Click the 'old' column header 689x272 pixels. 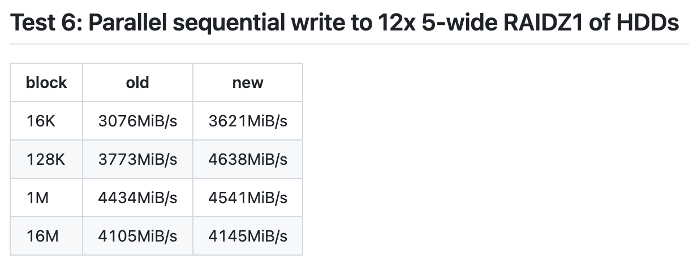137,82
